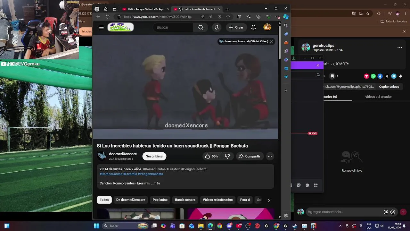Open the YouTube account avatar menu

(x=267, y=27)
